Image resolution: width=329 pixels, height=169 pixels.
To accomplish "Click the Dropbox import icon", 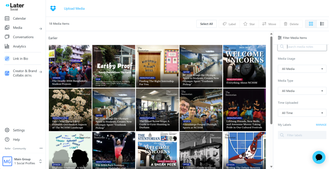I will tap(53, 8).
